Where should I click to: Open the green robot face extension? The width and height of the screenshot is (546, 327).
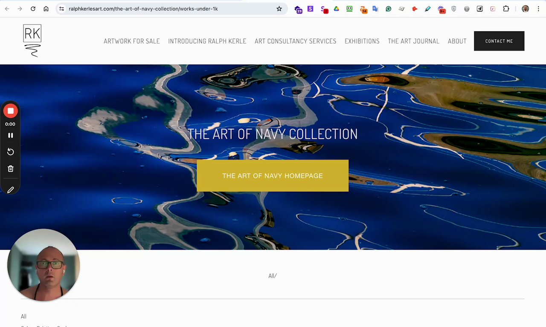click(x=349, y=9)
